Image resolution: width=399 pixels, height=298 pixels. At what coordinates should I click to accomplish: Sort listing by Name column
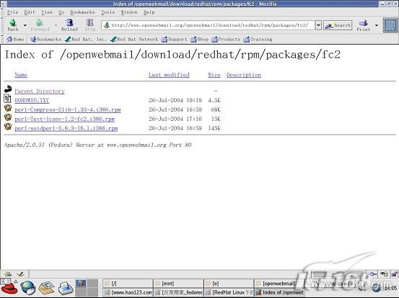tap(21, 75)
